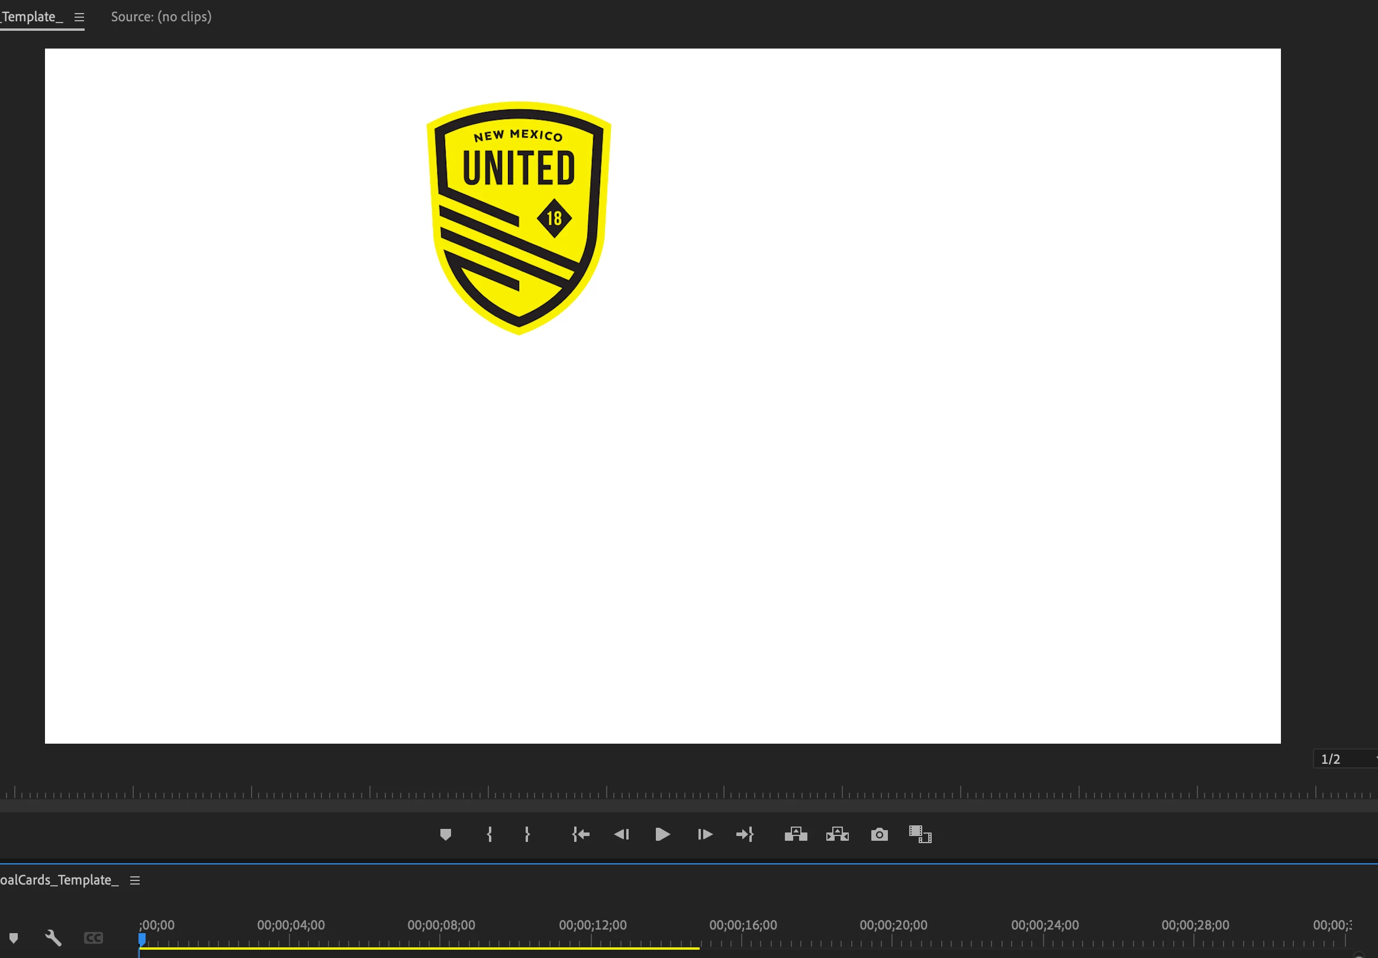This screenshot has width=1378, height=958.
Task: Select GoalCards_Template_ timeline tab
Action: coord(59,880)
